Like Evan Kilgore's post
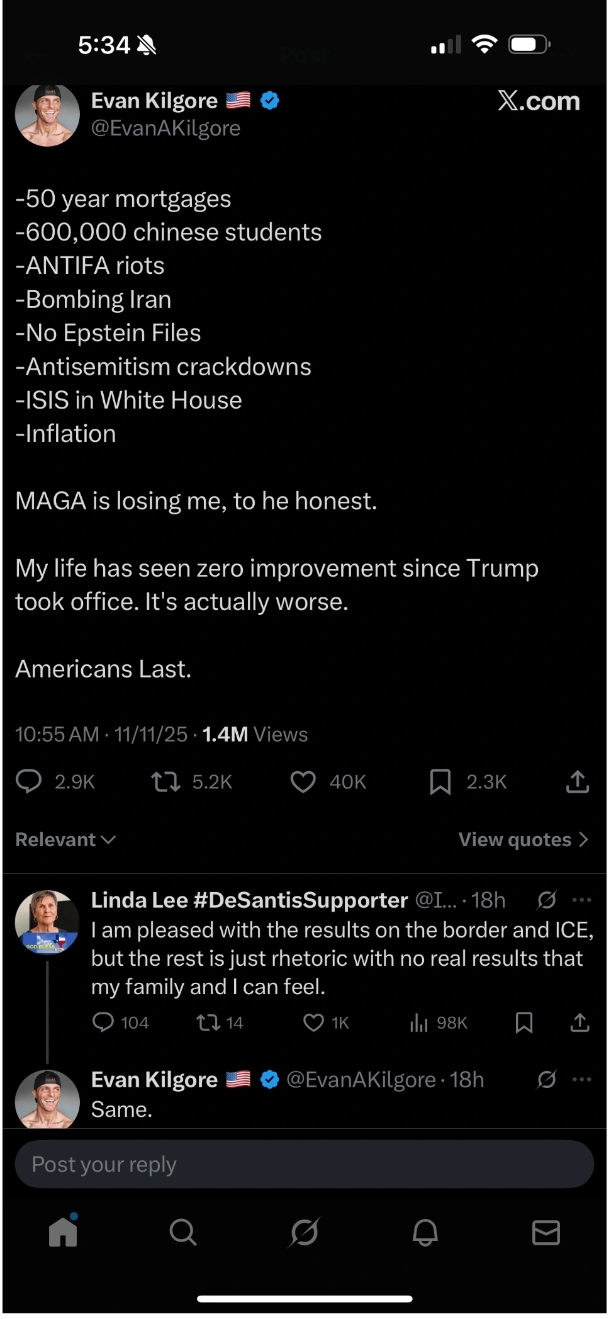616x1319 pixels. click(303, 782)
